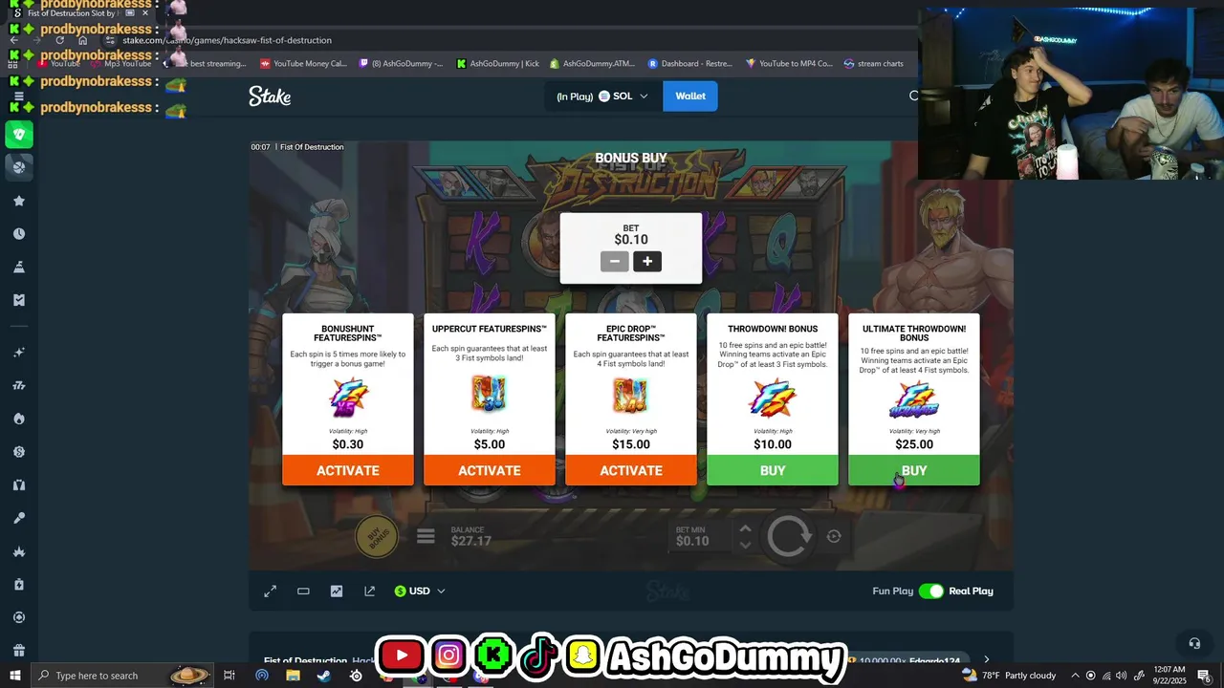Click the spin button in the game
The width and height of the screenshot is (1224, 688).
pyautogui.click(x=789, y=536)
